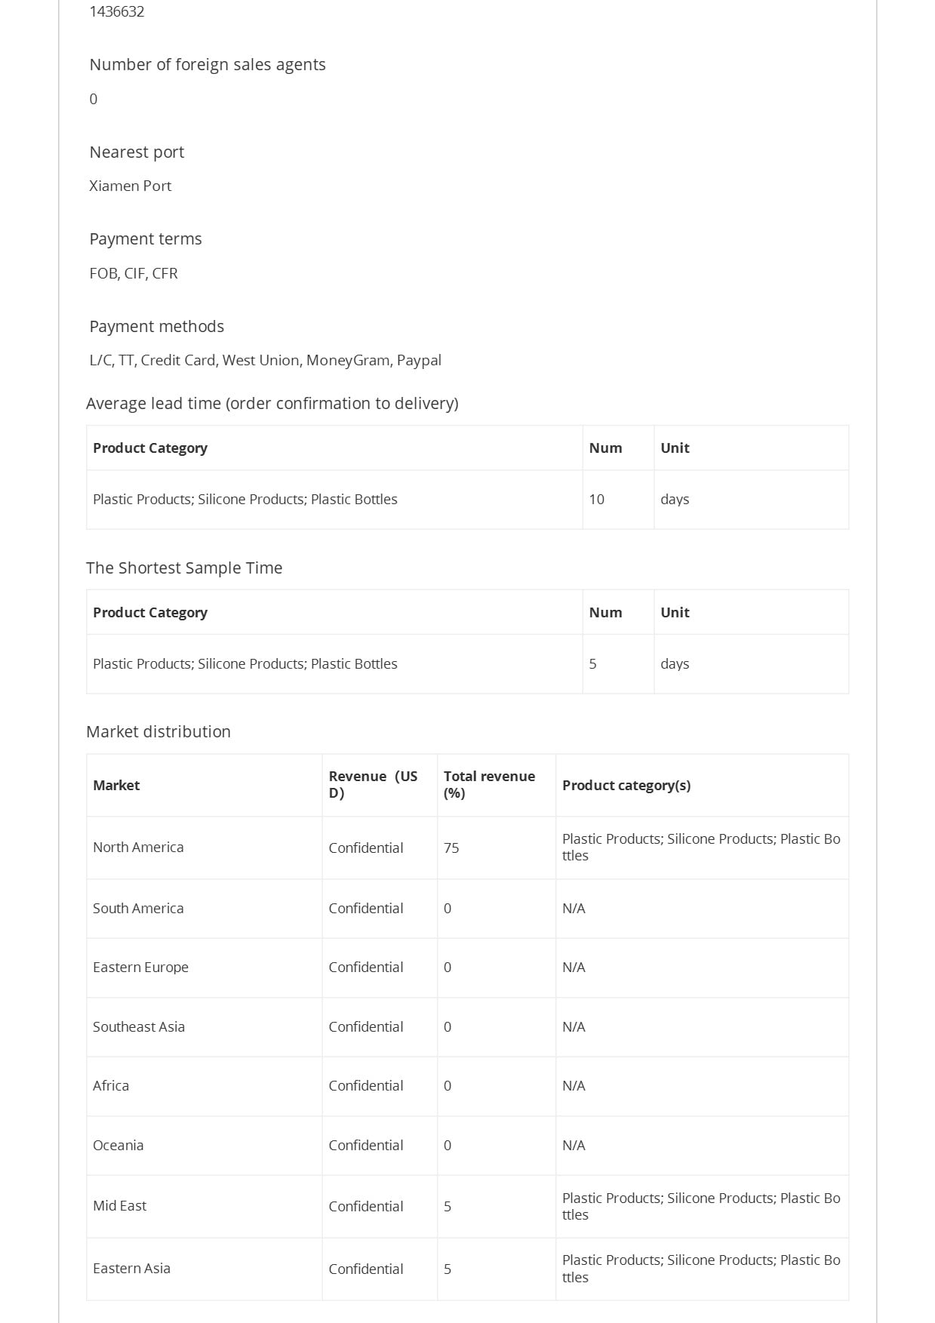Click the FOB, CIF, CFR value

tap(134, 273)
